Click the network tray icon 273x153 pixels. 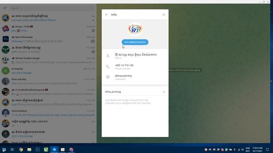tap(239, 150)
